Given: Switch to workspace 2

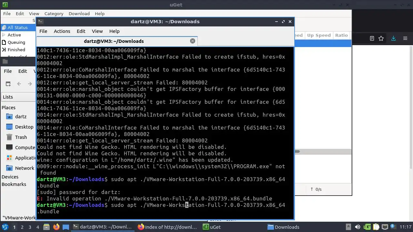Looking at the screenshot, I should [x=22, y=227].
